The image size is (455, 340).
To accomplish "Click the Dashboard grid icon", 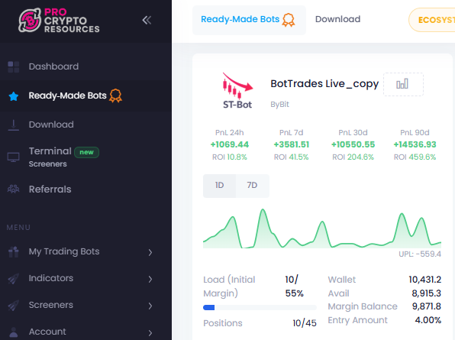I will (13, 66).
